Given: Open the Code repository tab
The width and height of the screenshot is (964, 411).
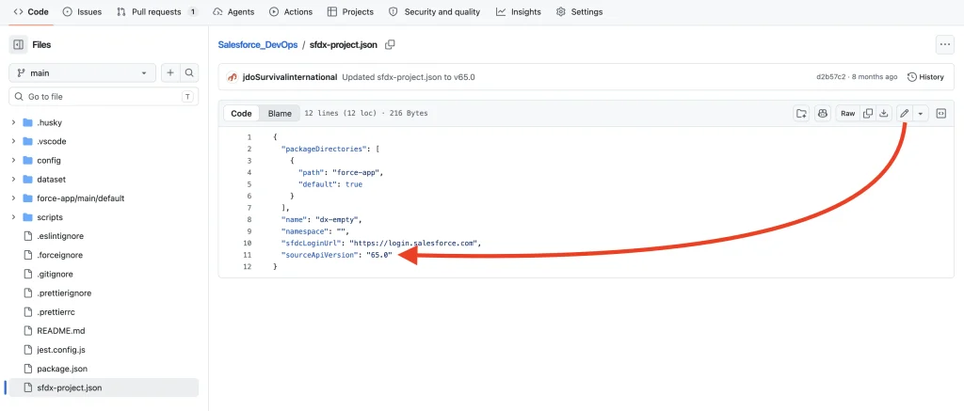Looking at the screenshot, I should coord(31,11).
